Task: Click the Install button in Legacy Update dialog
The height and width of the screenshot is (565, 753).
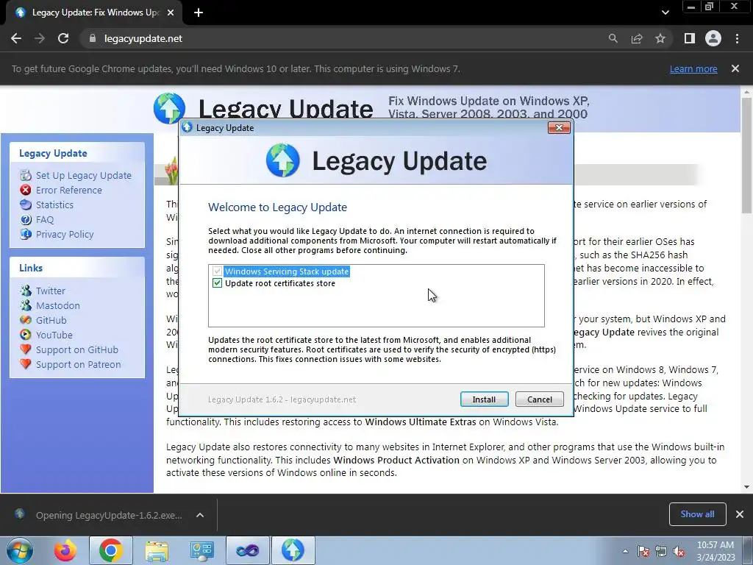Action: click(484, 399)
